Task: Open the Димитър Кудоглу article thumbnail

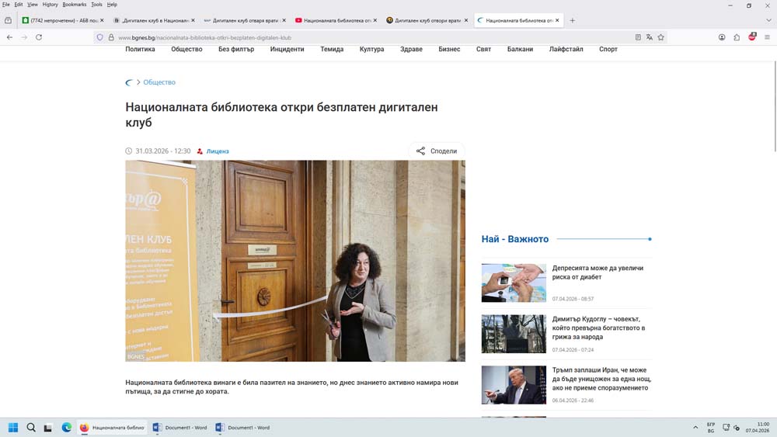Action: pyautogui.click(x=514, y=334)
